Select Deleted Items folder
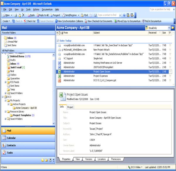Screen dimensions: 176x171 (19, 56)
